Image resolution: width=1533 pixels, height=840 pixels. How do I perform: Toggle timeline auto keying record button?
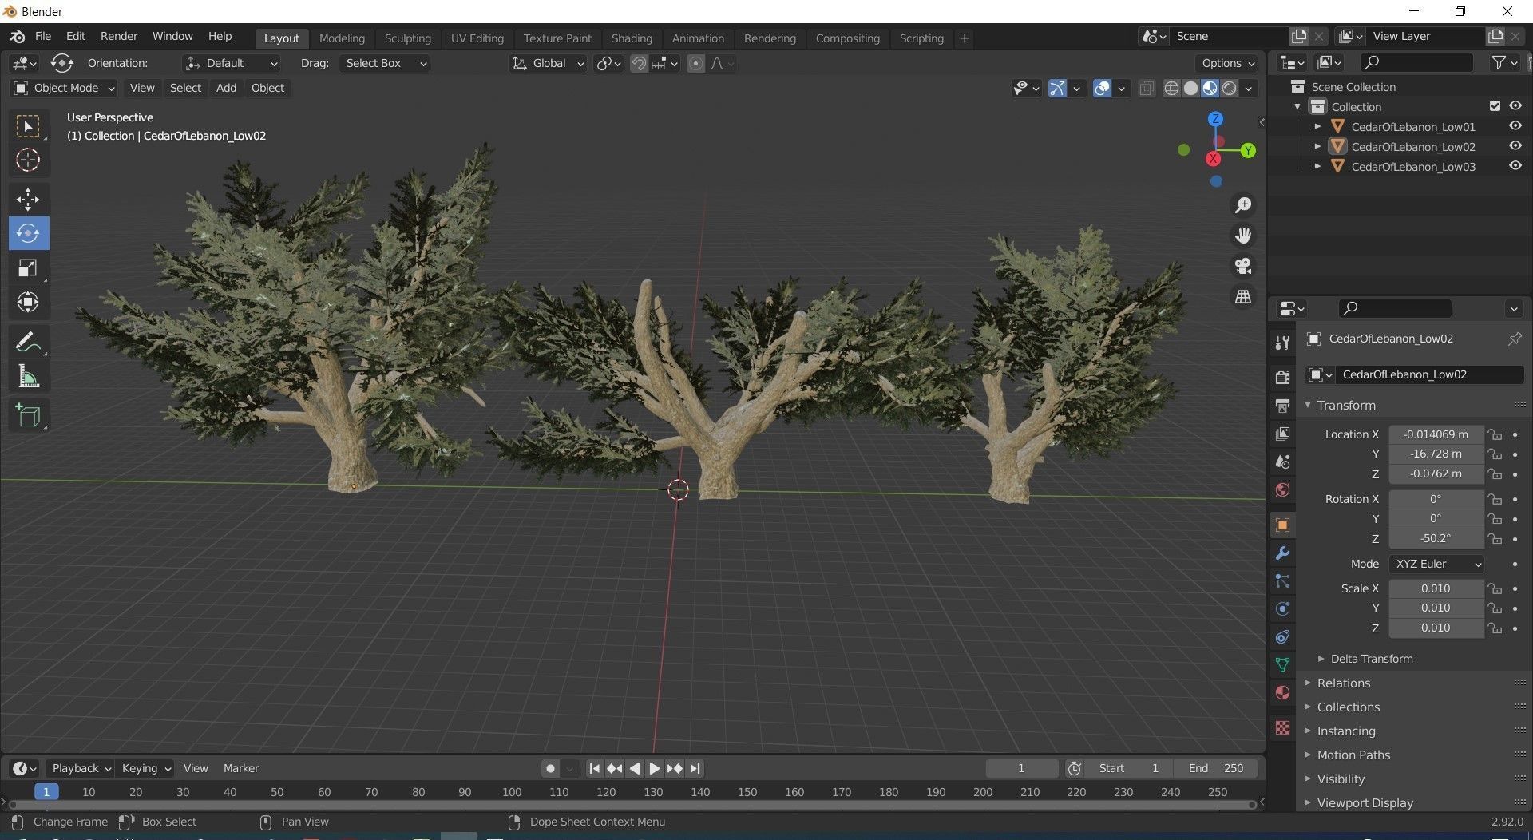pyautogui.click(x=550, y=768)
